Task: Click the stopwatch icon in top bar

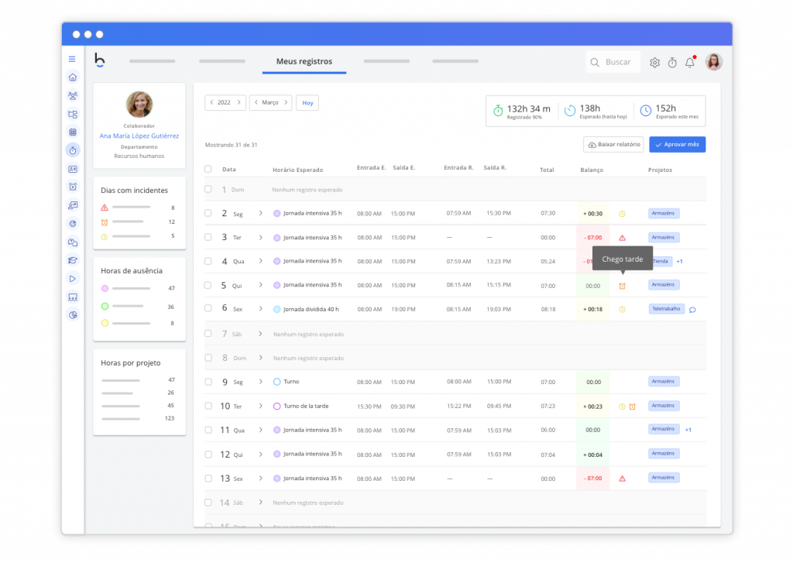Action: tap(672, 63)
